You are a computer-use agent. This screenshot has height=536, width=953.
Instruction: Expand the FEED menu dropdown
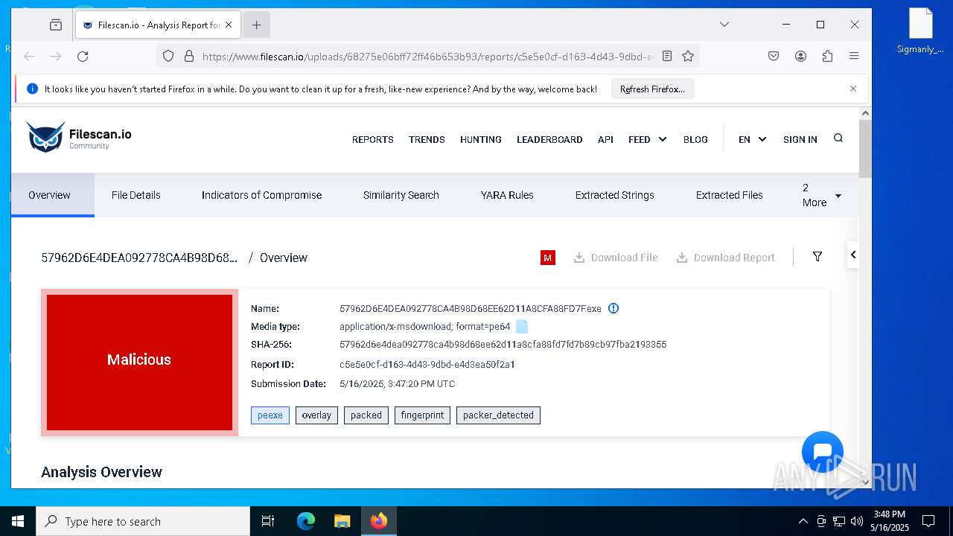pyautogui.click(x=647, y=139)
